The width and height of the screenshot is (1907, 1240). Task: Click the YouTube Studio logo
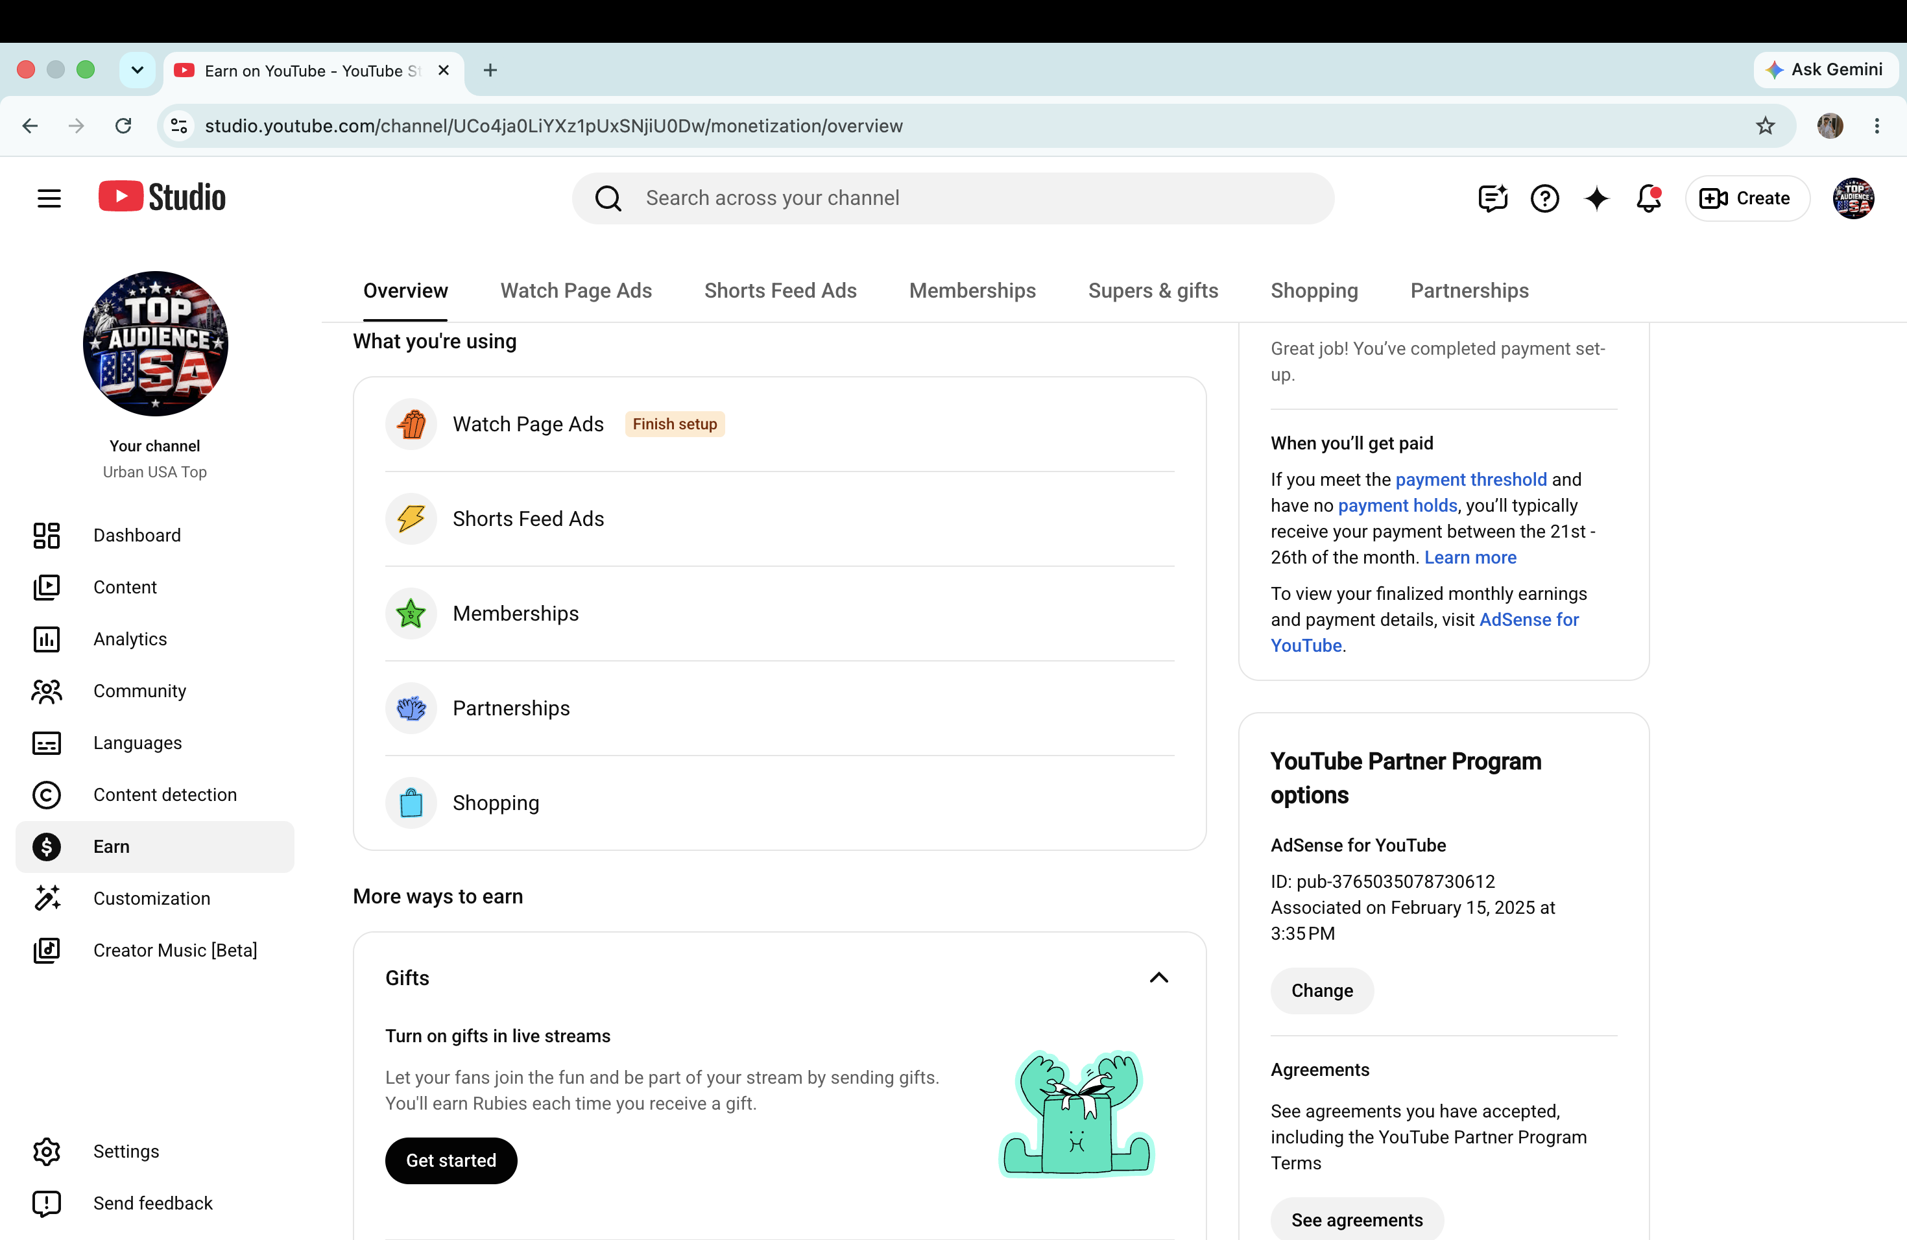click(x=162, y=197)
